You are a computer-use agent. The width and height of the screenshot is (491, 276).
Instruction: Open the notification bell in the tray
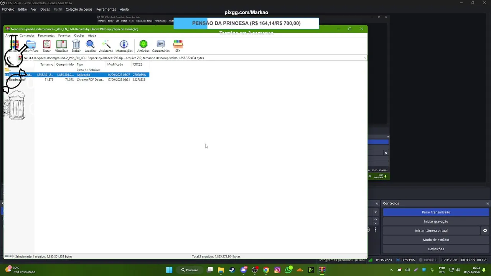pos(486,270)
